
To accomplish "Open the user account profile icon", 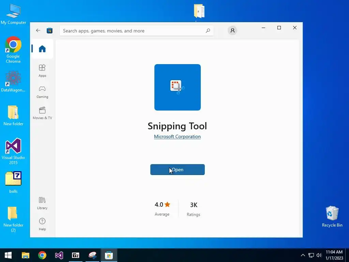I will [232, 30].
